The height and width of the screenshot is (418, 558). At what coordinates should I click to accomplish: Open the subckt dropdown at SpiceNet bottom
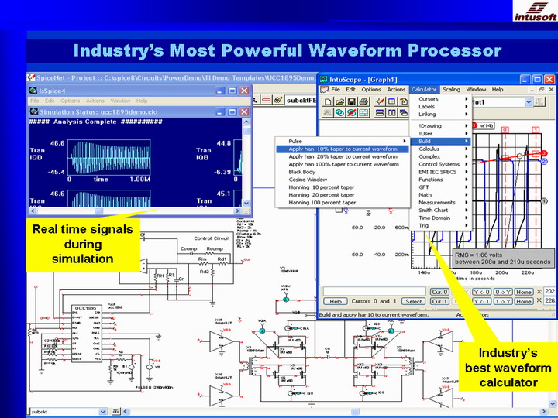pyautogui.click(x=103, y=412)
